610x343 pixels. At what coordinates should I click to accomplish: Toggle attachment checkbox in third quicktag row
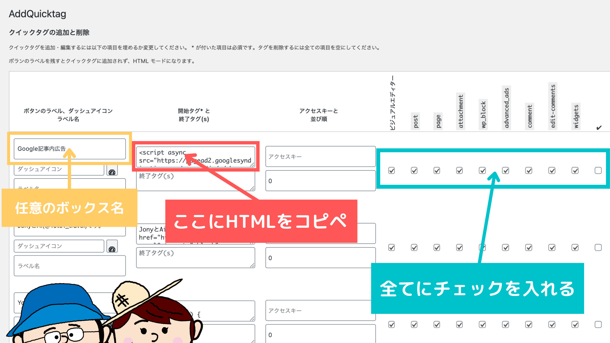tap(459, 325)
